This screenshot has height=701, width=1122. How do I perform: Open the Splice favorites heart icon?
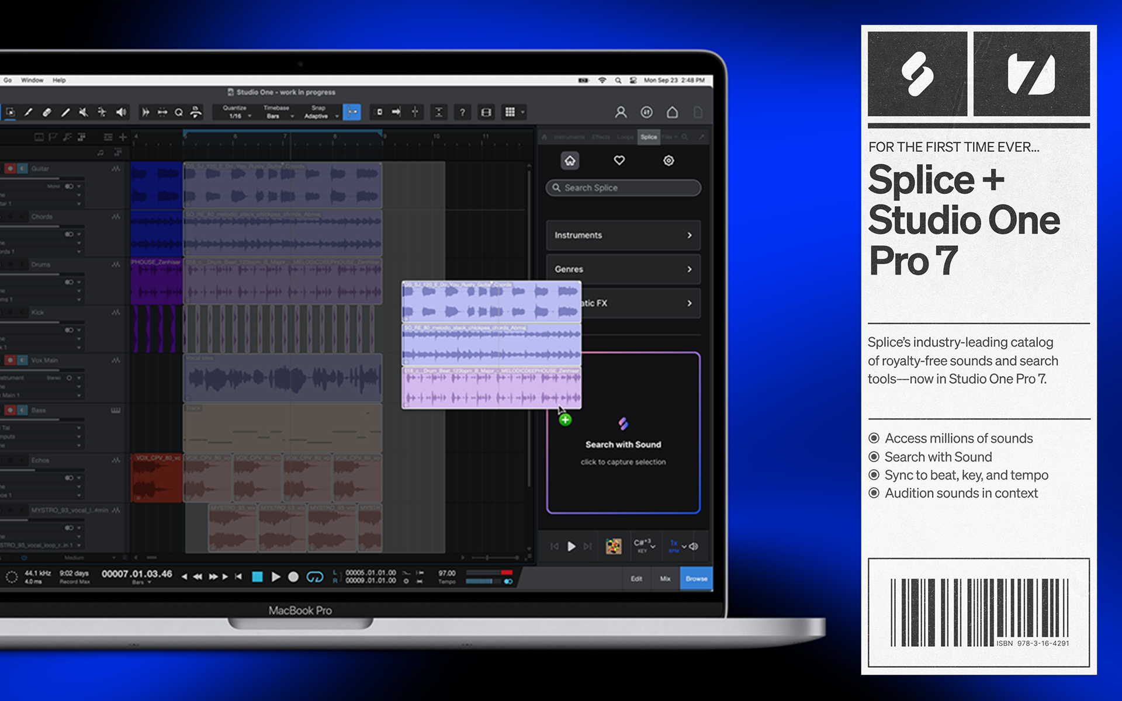pyautogui.click(x=619, y=160)
